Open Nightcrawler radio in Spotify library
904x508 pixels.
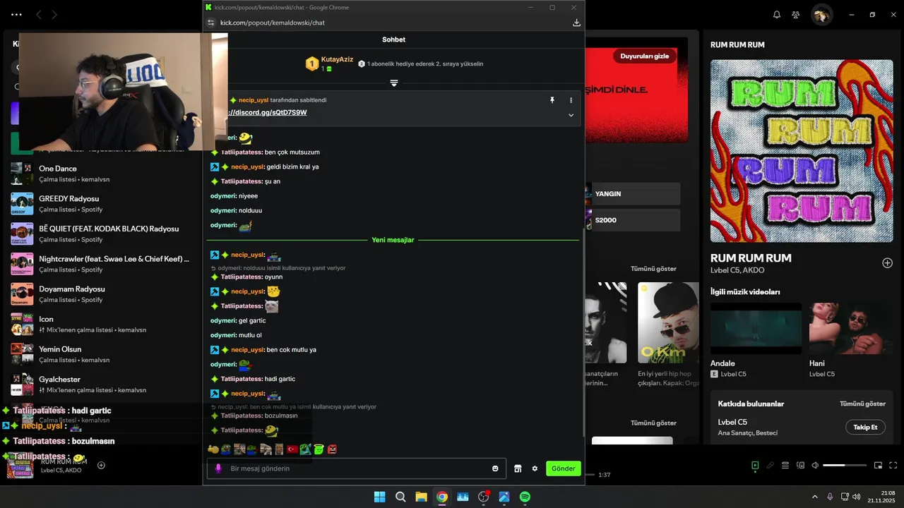click(x=99, y=264)
